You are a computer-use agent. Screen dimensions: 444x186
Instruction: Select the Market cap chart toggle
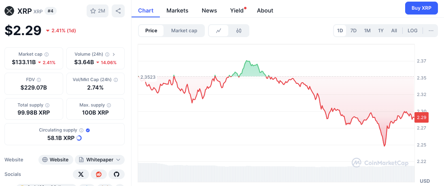[x=184, y=31]
